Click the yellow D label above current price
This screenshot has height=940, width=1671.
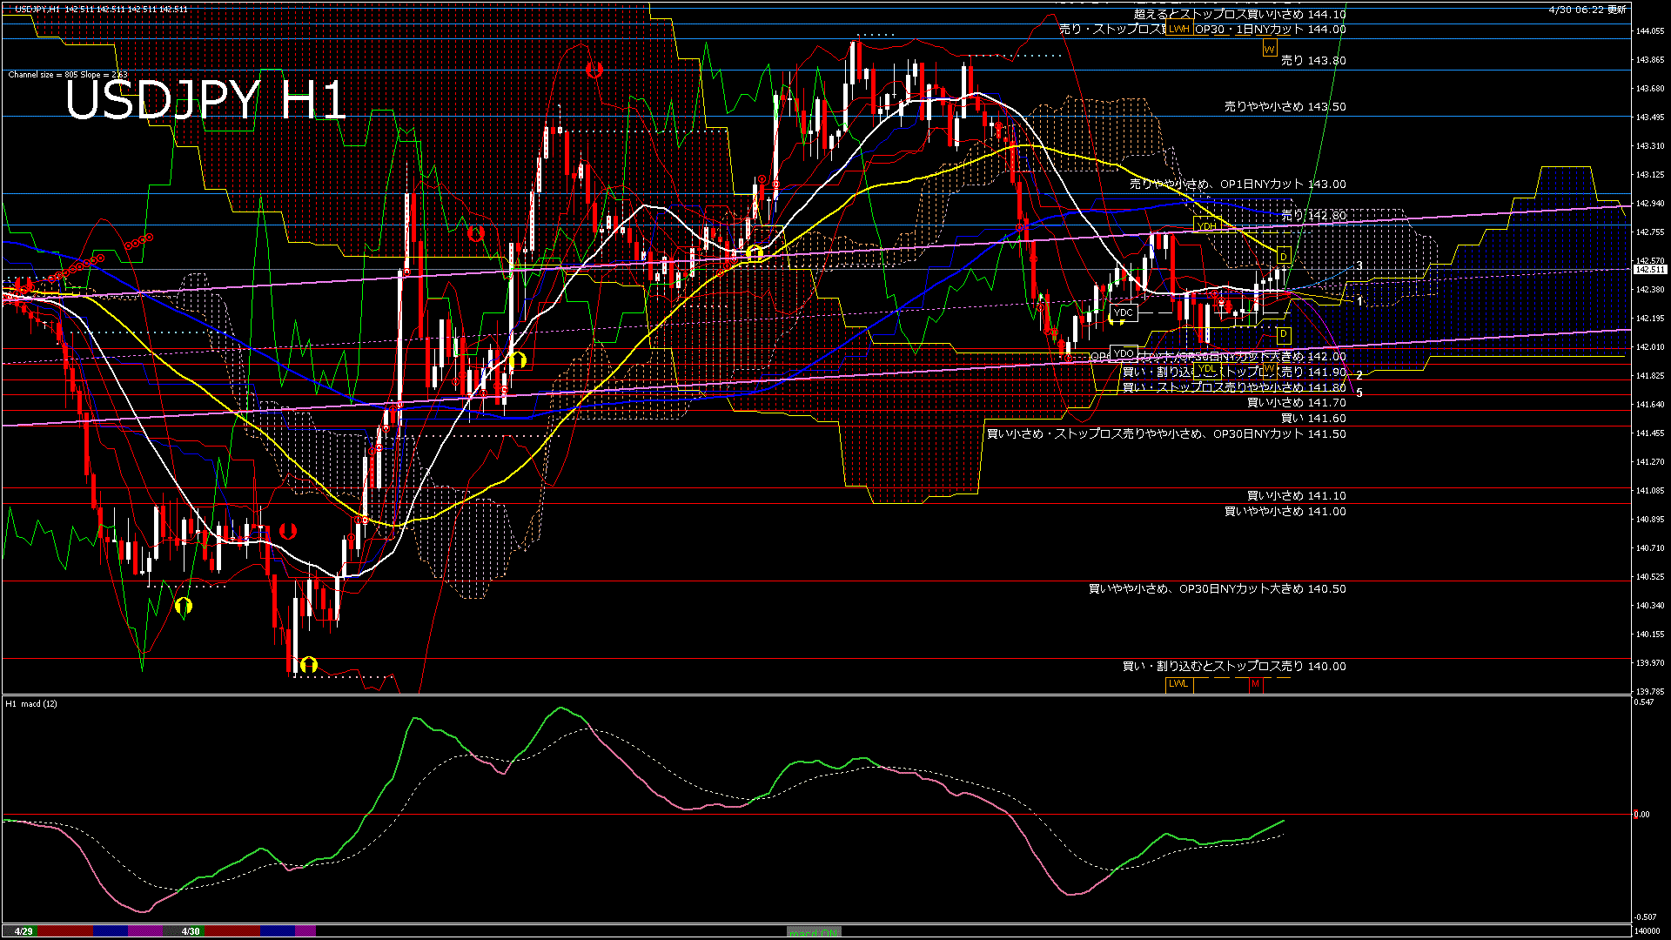coord(1283,257)
